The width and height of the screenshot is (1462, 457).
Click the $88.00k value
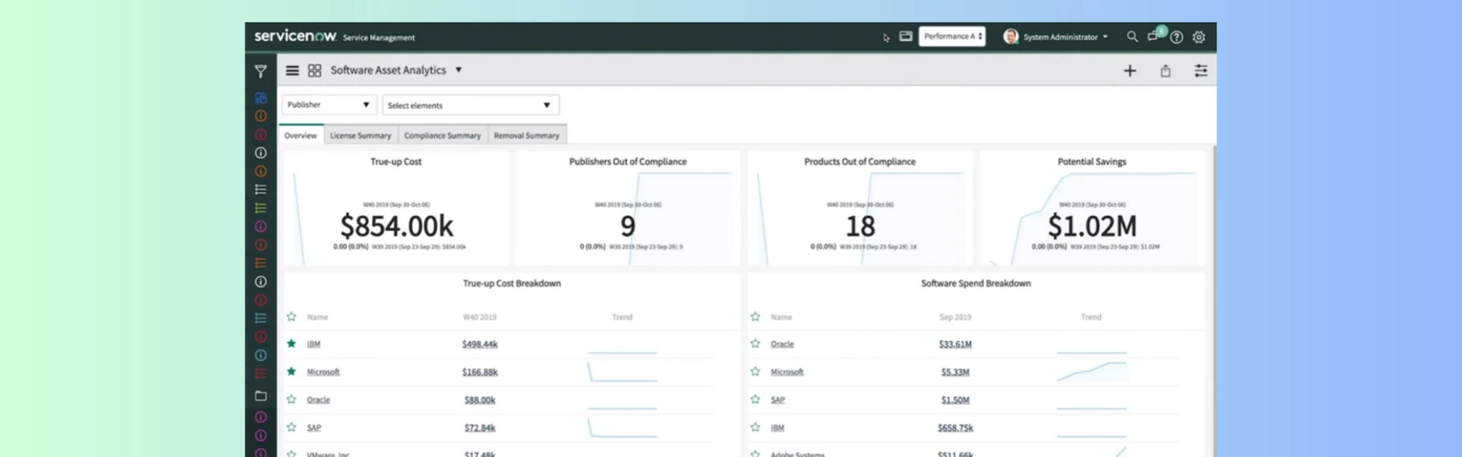click(x=480, y=399)
